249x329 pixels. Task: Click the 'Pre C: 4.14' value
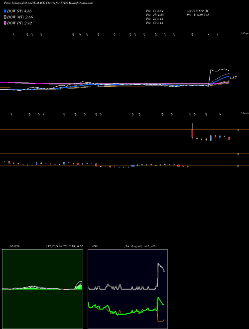[x=155, y=23]
